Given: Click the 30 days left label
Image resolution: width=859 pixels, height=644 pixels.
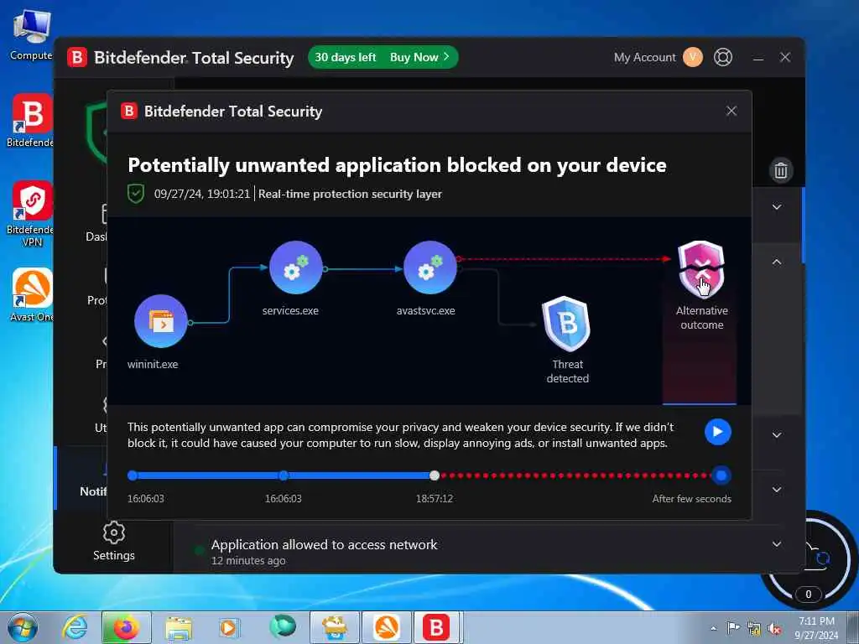Looking at the screenshot, I should click(x=345, y=58).
